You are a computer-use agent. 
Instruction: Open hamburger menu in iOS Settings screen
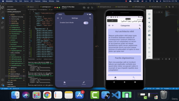click(x=58, y=18)
